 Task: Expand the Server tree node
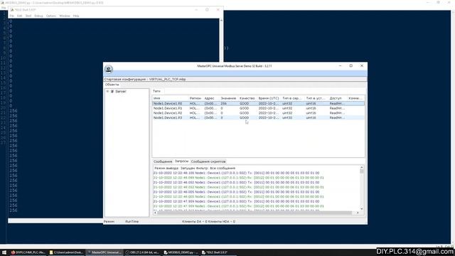pos(107,92)
